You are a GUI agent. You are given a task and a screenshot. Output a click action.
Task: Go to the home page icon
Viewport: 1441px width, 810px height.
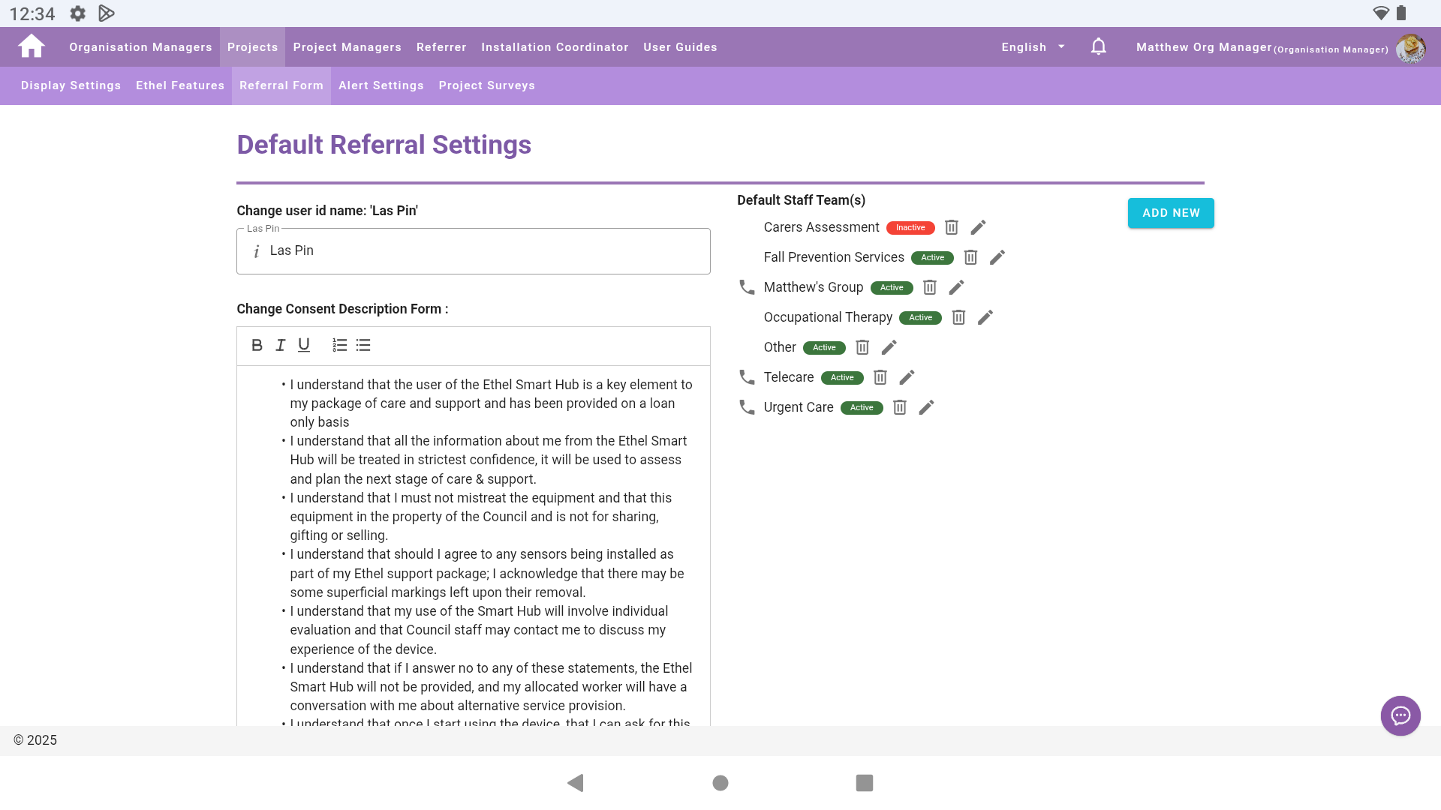click(32, 46)
